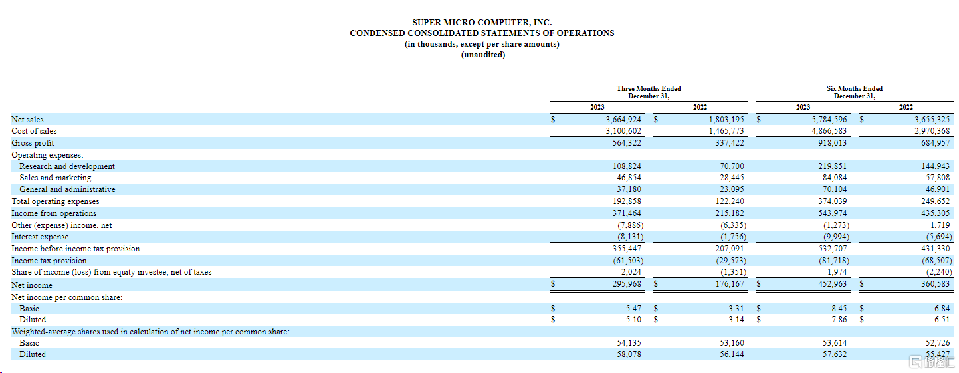The width and height of the screenshot is (959, 373).
Task: Click R&D value 108,824
Action: click(x=627, y=166)
